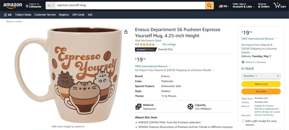Click the share icon beside product image

click(x=126, y=32)
